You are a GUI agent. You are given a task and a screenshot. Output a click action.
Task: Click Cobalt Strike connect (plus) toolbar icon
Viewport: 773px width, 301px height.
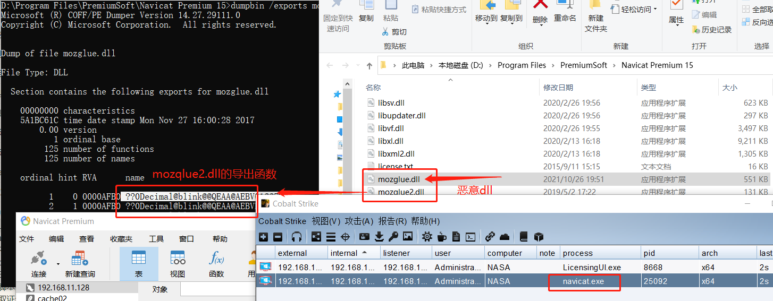pos(264,237)
